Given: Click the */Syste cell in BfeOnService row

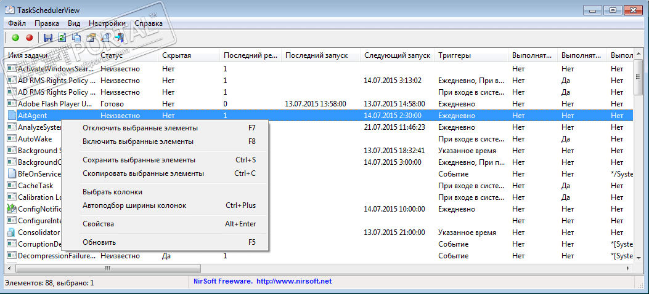Looking at the screenshot, I should pos(622,174).
